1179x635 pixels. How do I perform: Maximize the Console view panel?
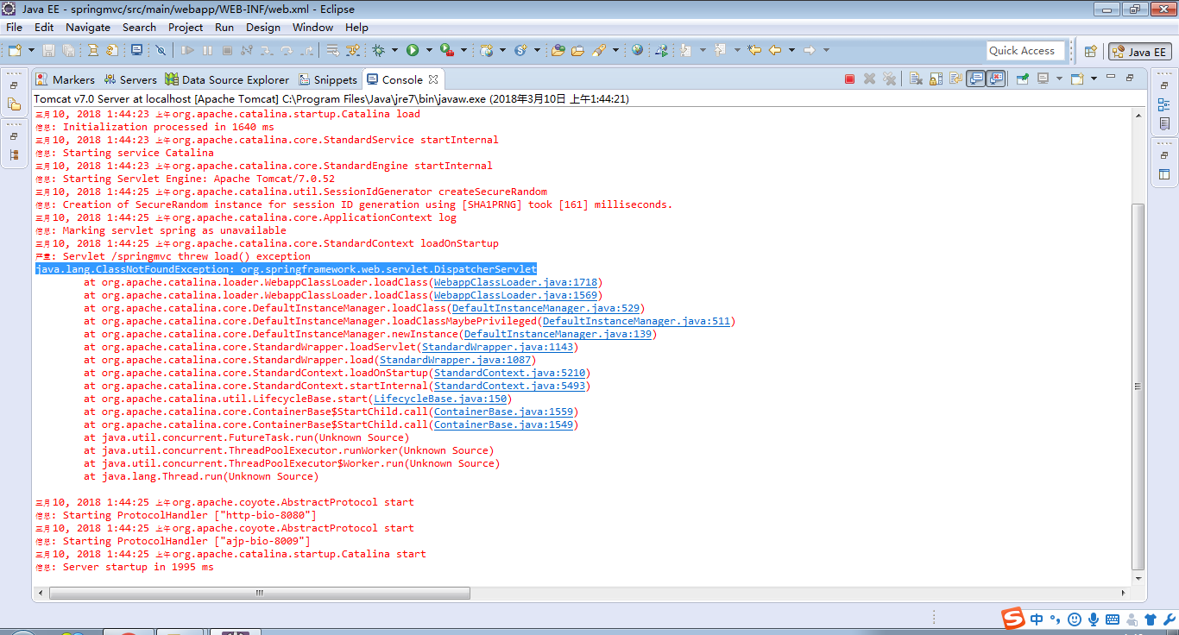(1130, 79)
